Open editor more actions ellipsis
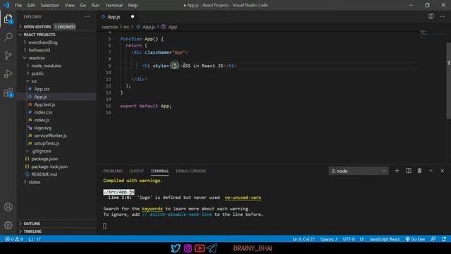This screenshot has width=451, height=254. [x=443, y=16]
